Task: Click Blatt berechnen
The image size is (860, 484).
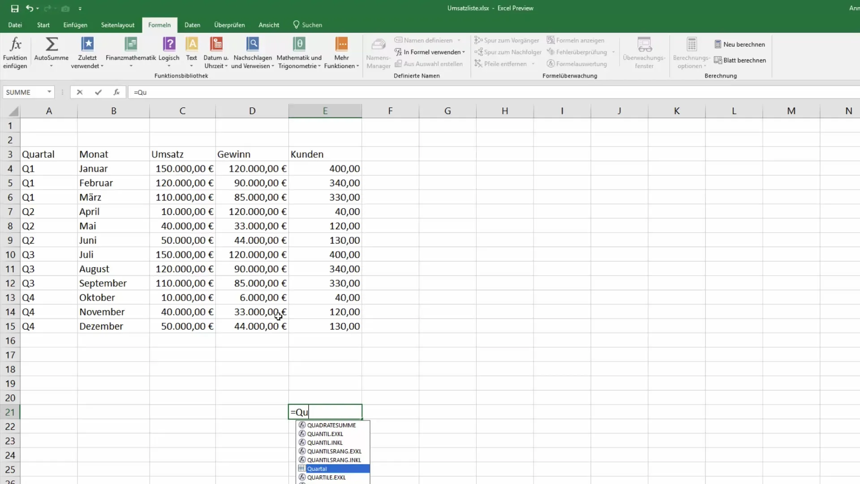Action: [740, 60]
